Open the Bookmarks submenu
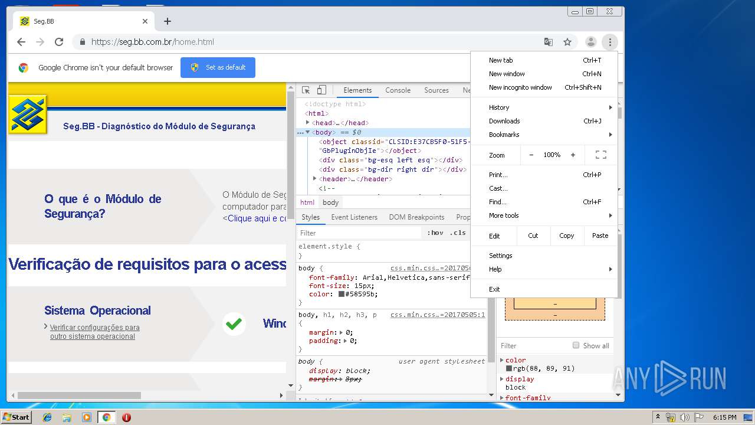This screenshot has width=755, height=425. click(544, 135)
